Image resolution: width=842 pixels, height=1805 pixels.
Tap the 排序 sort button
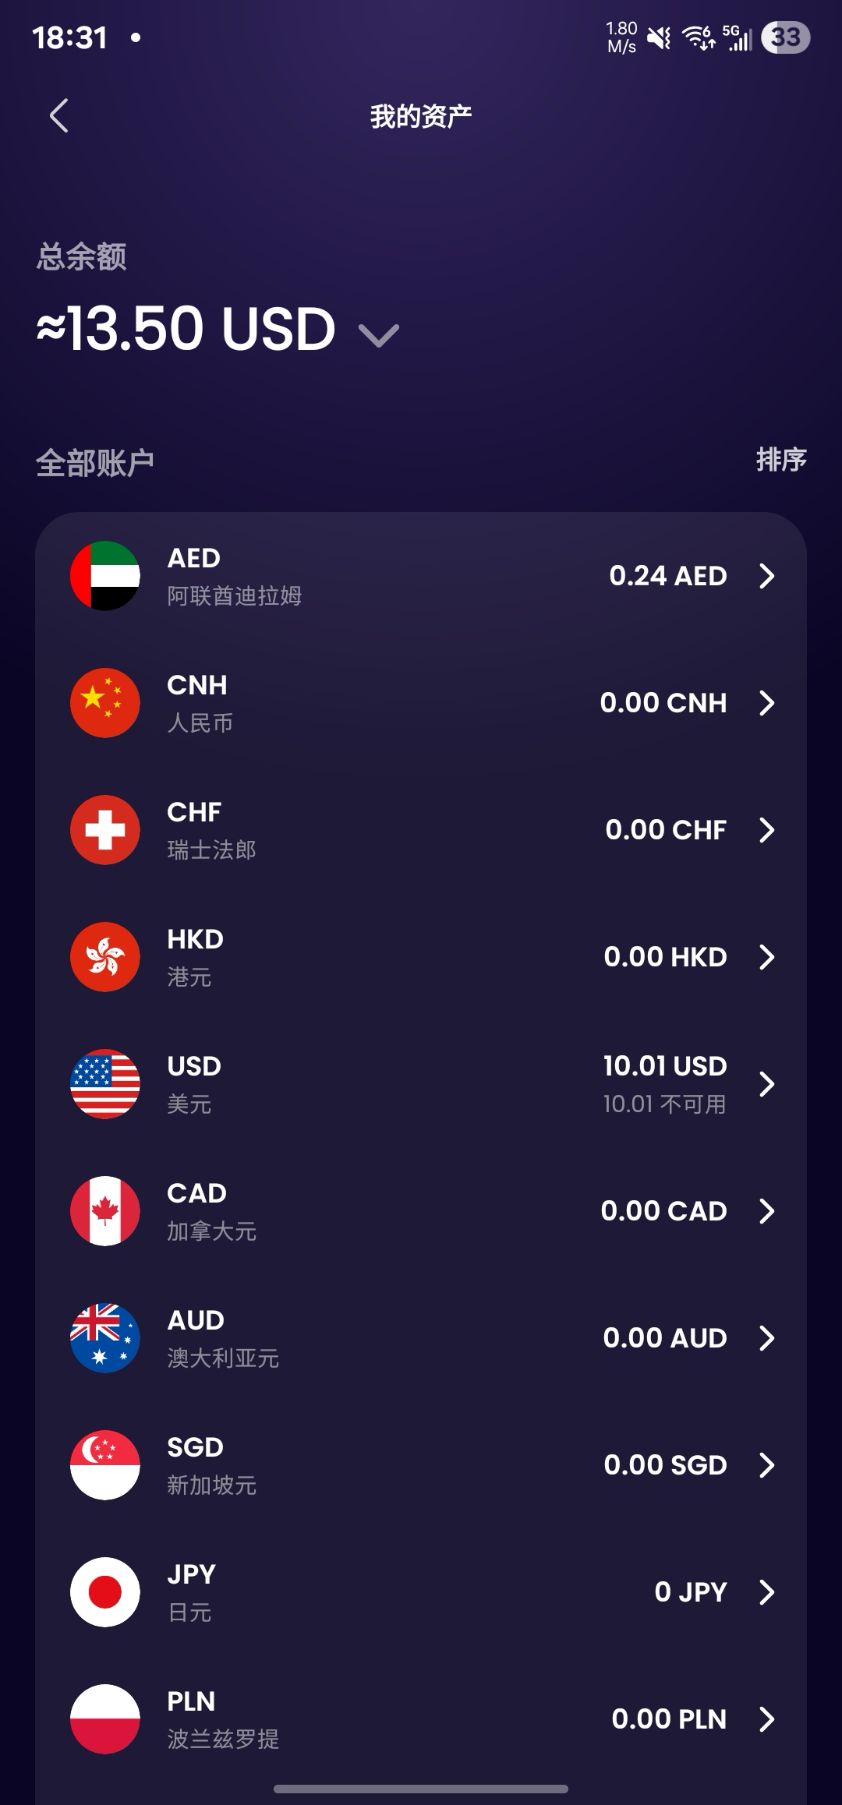coord(781,460)
